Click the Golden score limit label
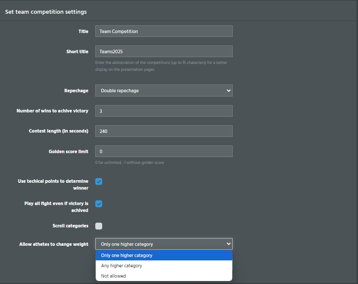 [x=69, y=151]
